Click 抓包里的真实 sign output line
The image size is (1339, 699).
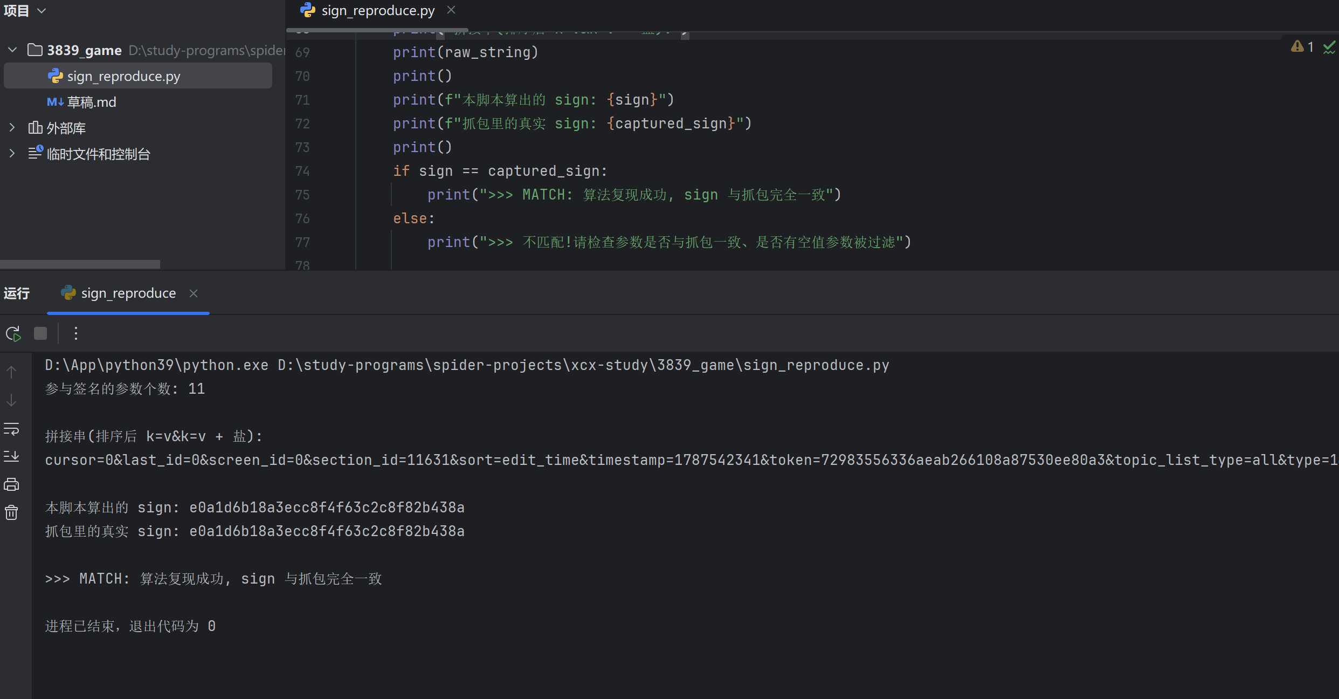tap(255, 531)
